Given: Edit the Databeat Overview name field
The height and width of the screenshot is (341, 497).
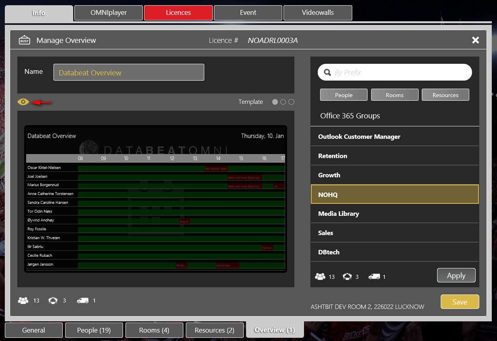Looking at the screenshot, I should coord(129,72).
